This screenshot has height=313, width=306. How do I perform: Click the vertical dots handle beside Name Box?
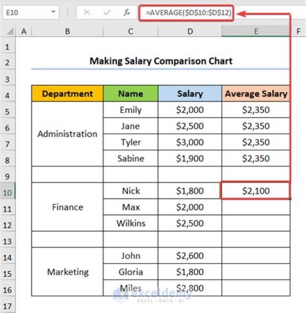coord(68,13)
